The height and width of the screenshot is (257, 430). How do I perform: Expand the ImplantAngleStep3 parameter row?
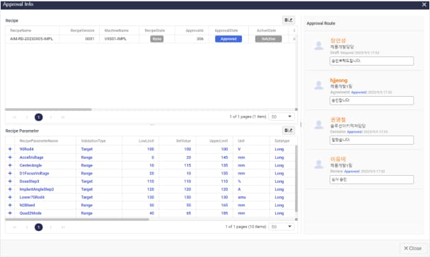(10, 189)
